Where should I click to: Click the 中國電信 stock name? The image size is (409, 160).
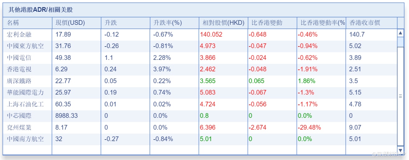(x=19, y=58)
